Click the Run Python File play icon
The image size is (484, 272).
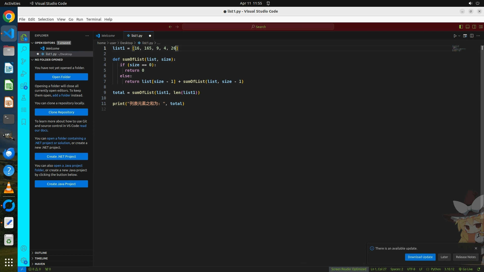[455, 36]
